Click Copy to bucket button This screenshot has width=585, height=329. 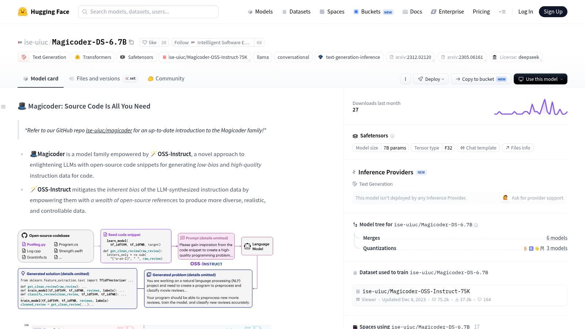(x=481, y=79)
